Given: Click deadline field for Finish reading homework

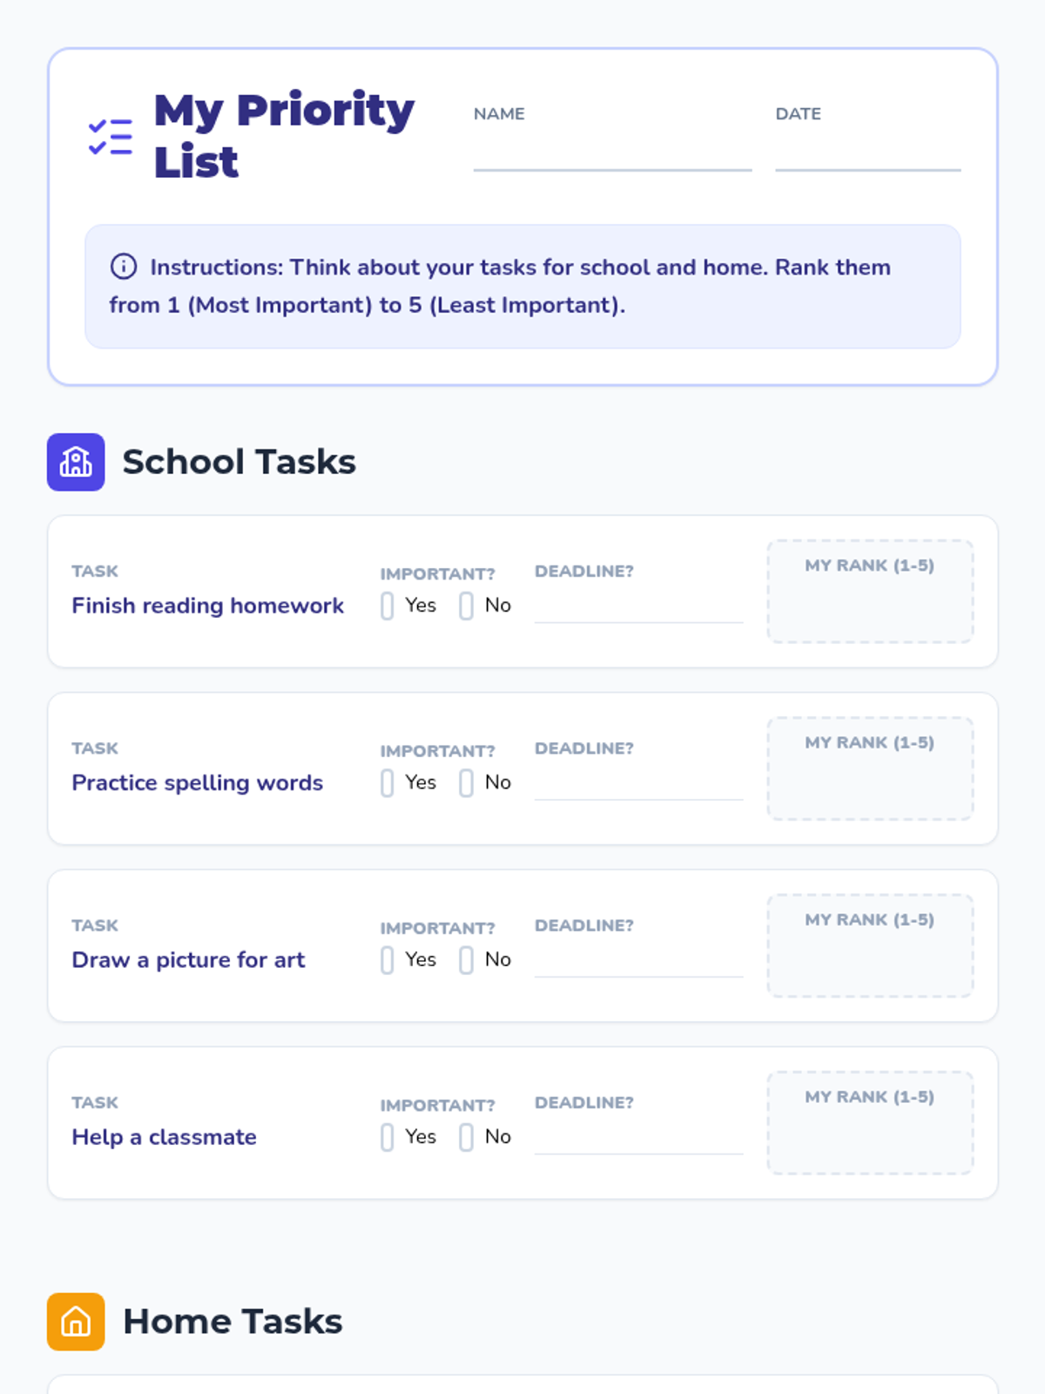Looking at the screenshot, I should pos(638,606).
